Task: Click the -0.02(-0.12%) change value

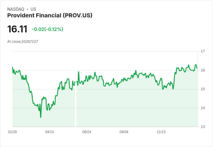Action: click(x=47, y=29)
